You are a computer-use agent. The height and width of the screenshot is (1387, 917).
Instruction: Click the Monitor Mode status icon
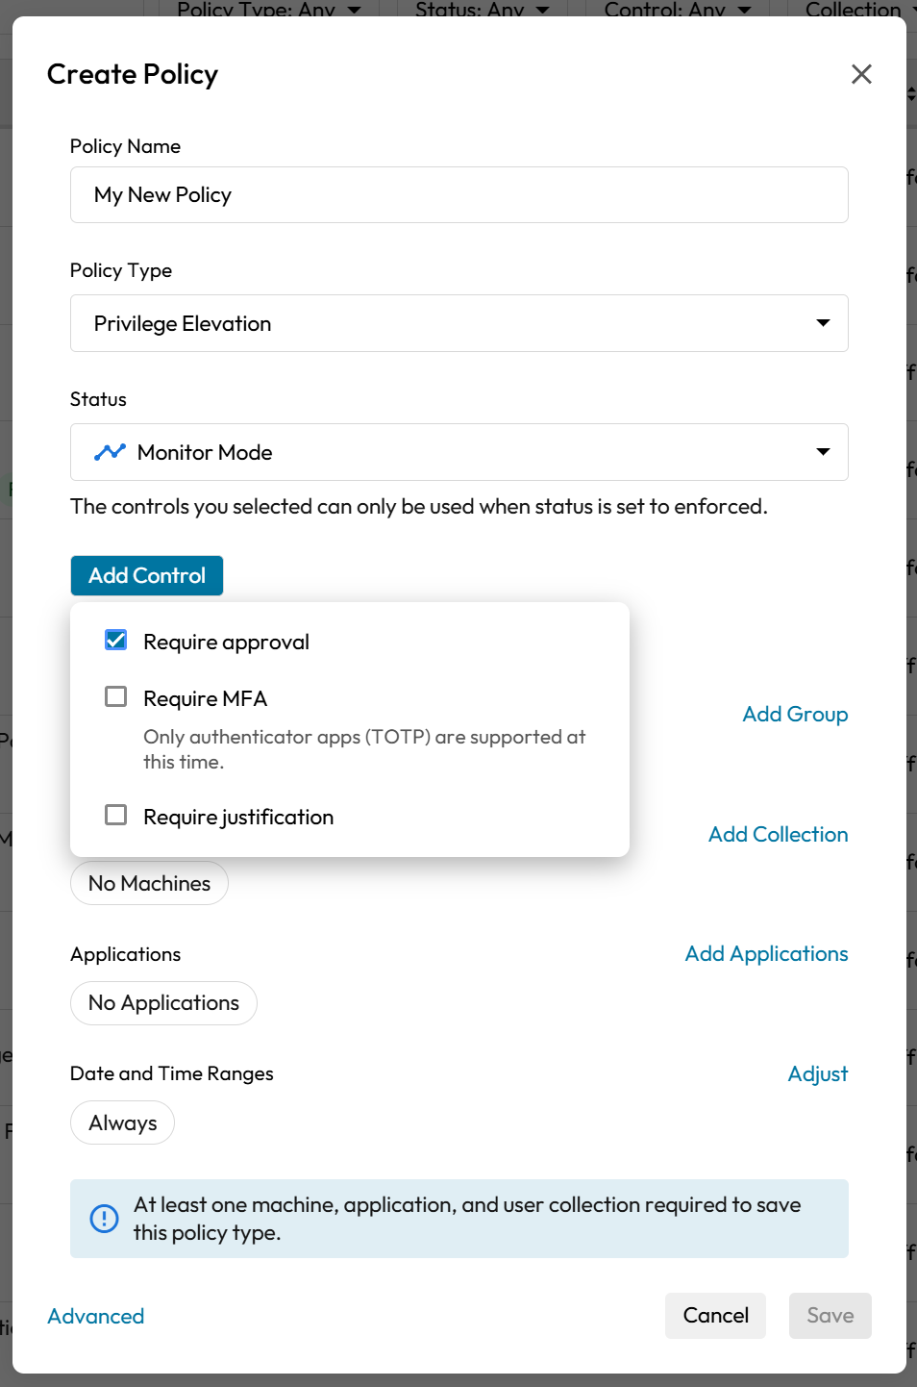point(110,452)
